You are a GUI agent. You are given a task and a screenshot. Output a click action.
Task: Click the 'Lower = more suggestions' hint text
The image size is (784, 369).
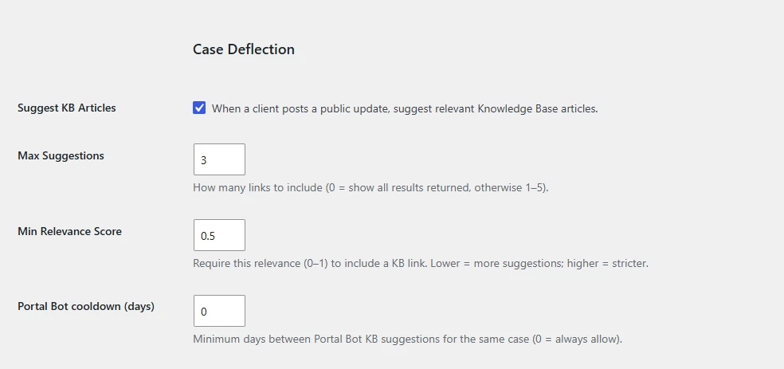(497, 264)
